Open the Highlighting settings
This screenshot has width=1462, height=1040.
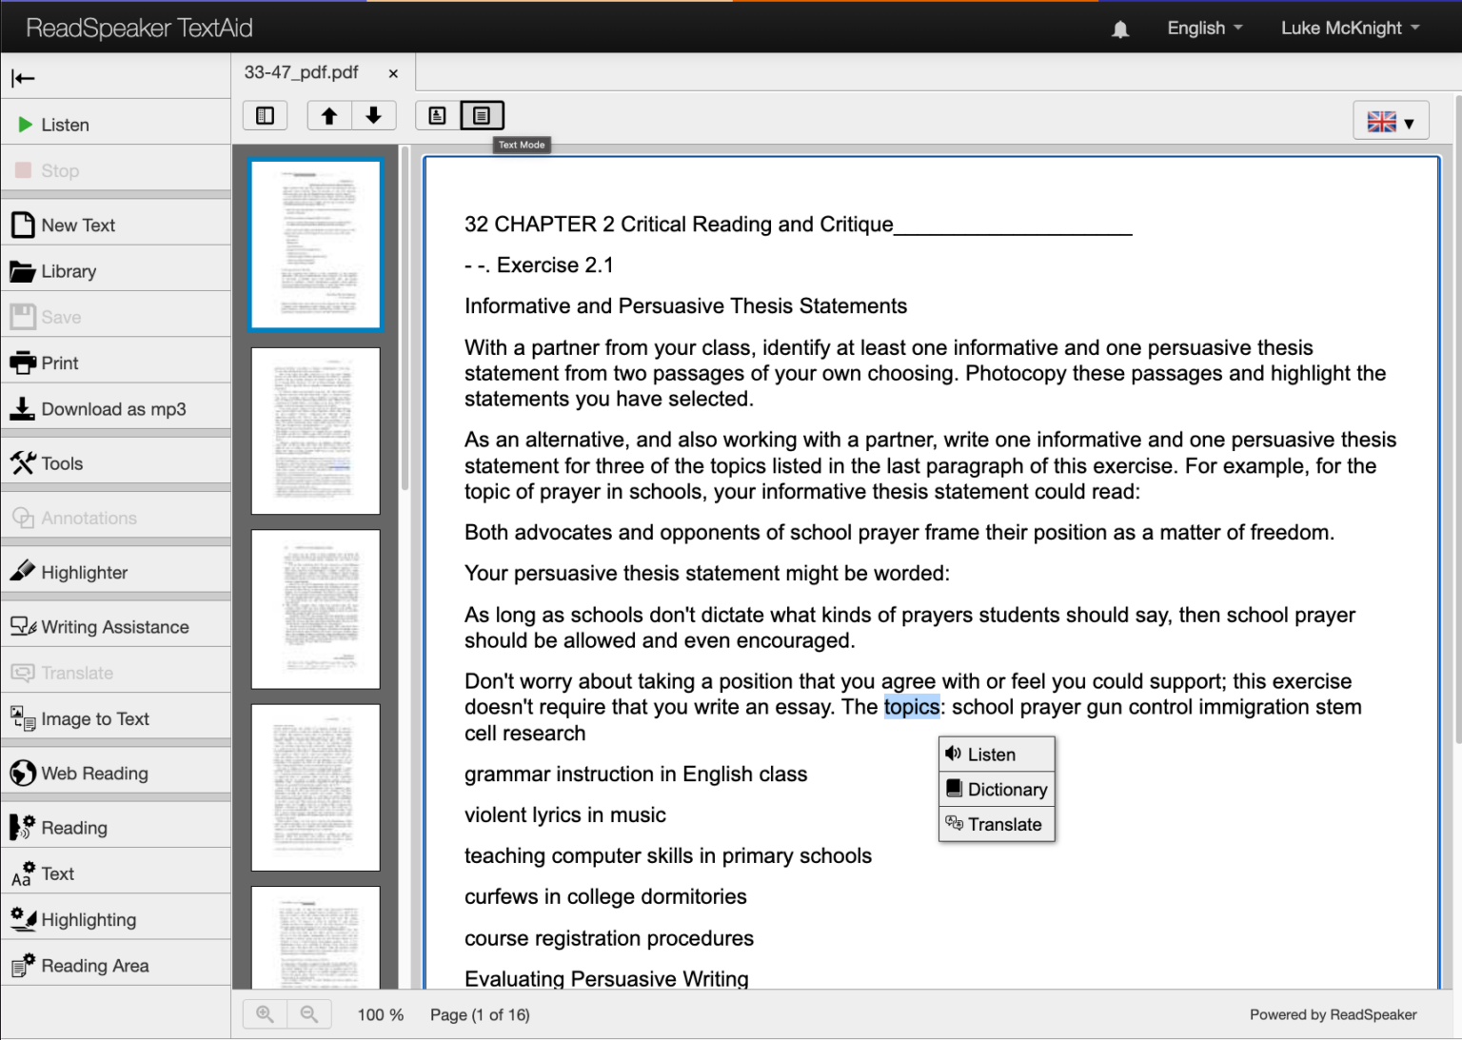tap(88, 919)
